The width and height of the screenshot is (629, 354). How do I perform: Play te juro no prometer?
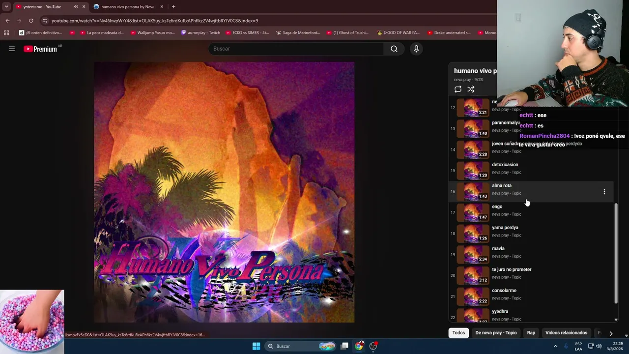[x=531, y=275]
